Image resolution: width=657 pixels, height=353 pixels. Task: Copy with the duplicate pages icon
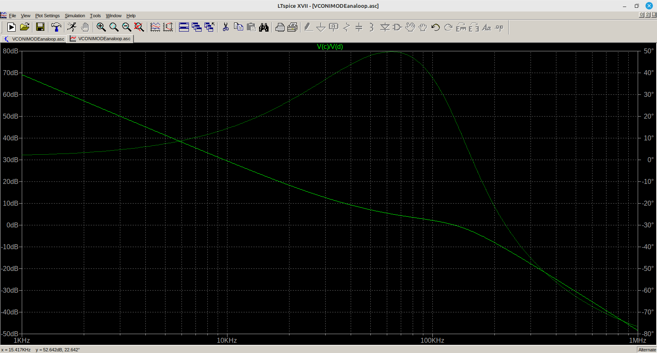coord(238,27)
